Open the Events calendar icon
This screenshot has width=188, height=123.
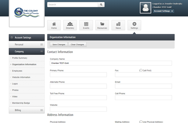pos(86,24)
